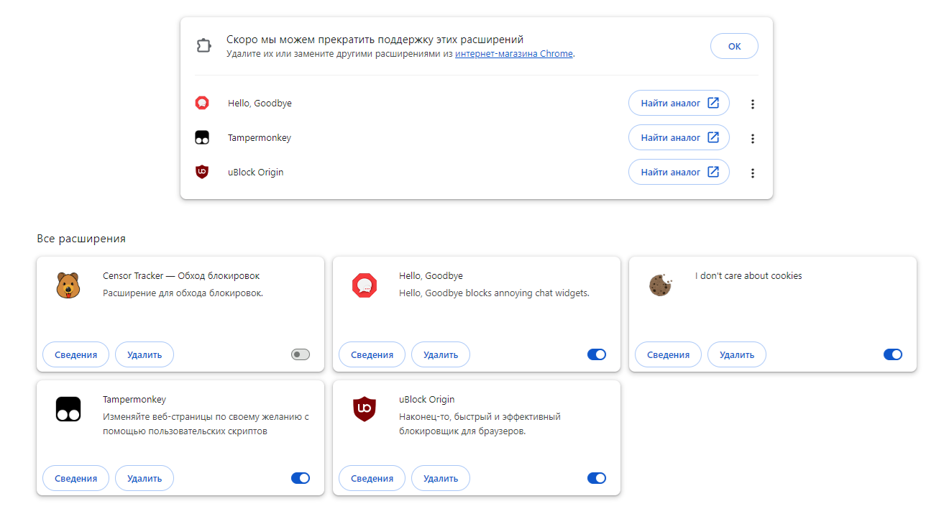Click Удалить on the Hello, Goodbye card
This screenshot has height=532, width=931.
pos(441,354)
